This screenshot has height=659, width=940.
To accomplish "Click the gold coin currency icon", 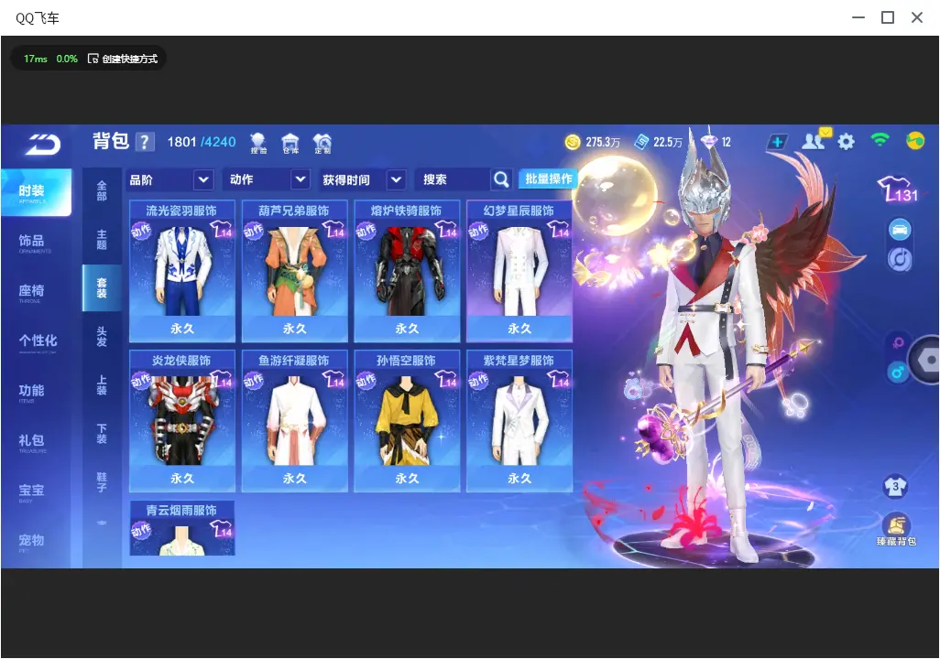I will (573, 142).
